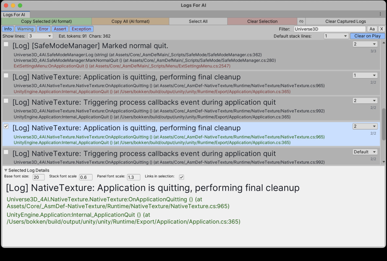Open stack lines dropdown showing 1
This screenshot has width=387, height=261.
click(365, 75)
